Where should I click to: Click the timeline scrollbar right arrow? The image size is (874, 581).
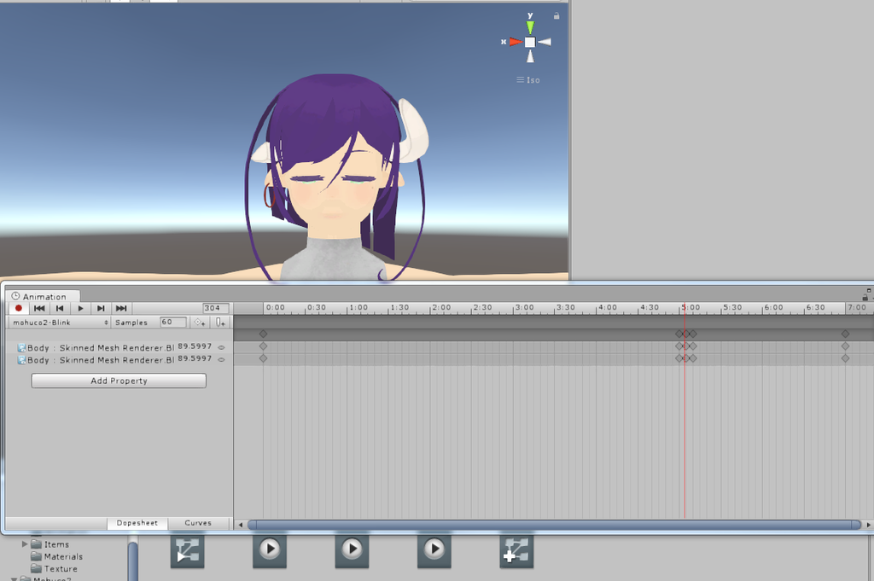pyautogui.click(x=868, y=525)
